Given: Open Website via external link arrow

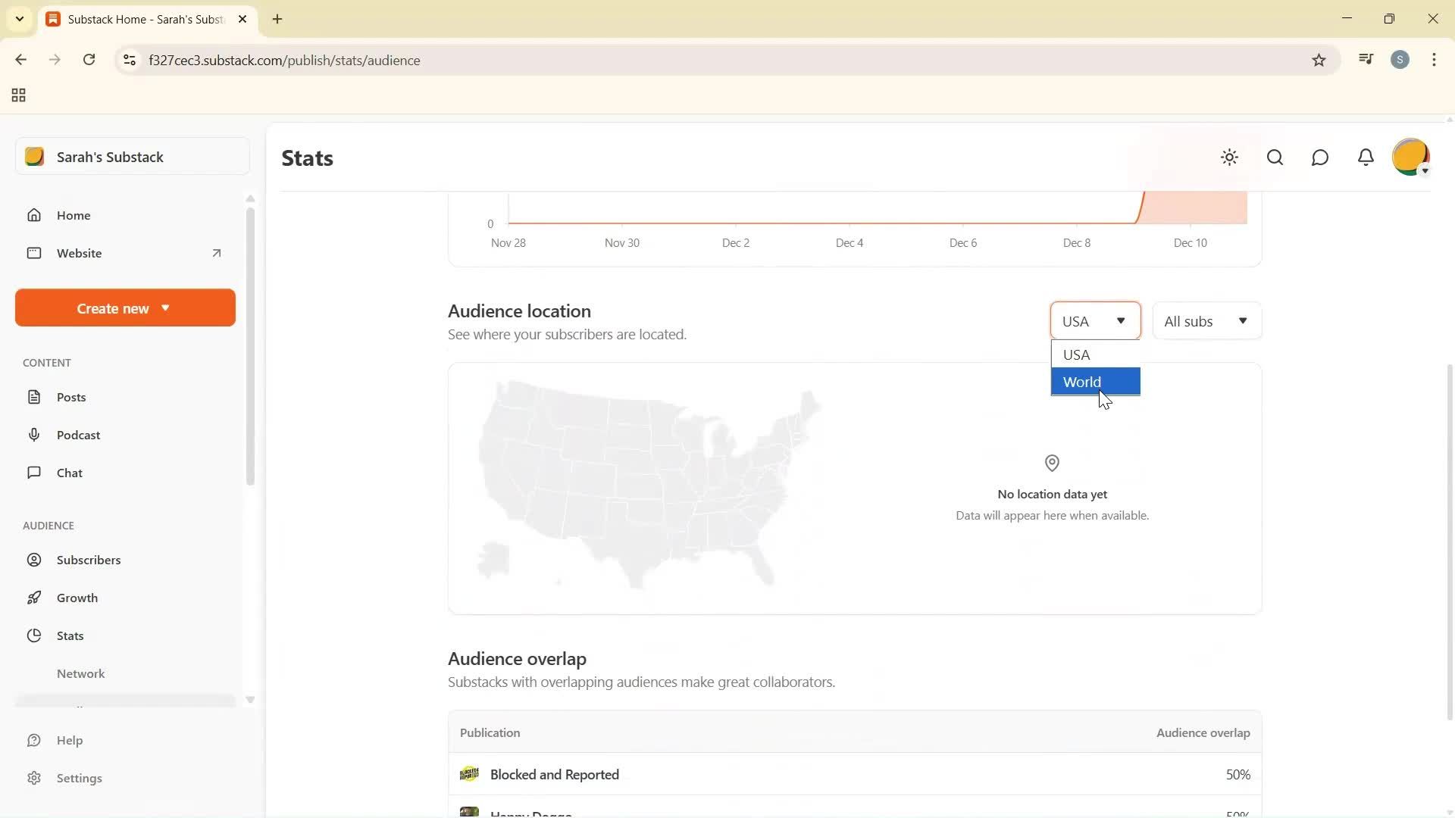Looking at the screenshot, I should [x=217, y=253].
